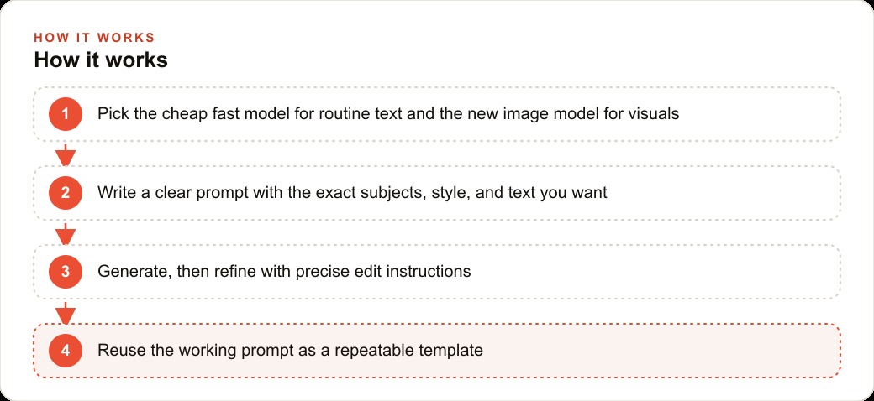The image size is (874, 401).
Task: Click the red uppercase HOW IT WORKS label
Action: (x=94, y=38)
